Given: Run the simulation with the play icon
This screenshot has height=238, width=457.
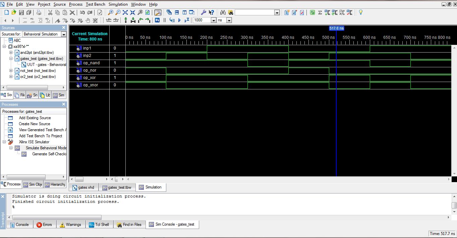Looking at the screenshot, I should [x=179, y=20].
